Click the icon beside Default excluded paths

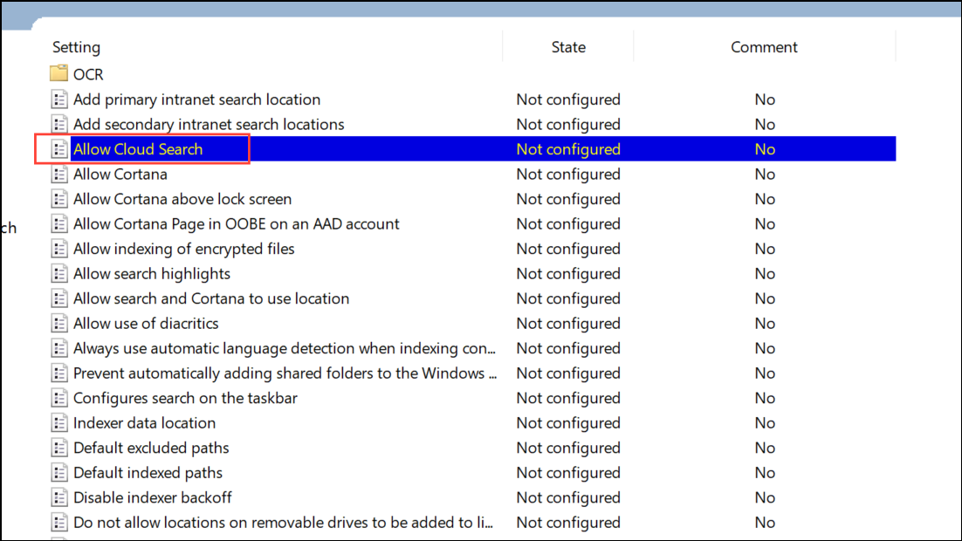coord(59,449)
